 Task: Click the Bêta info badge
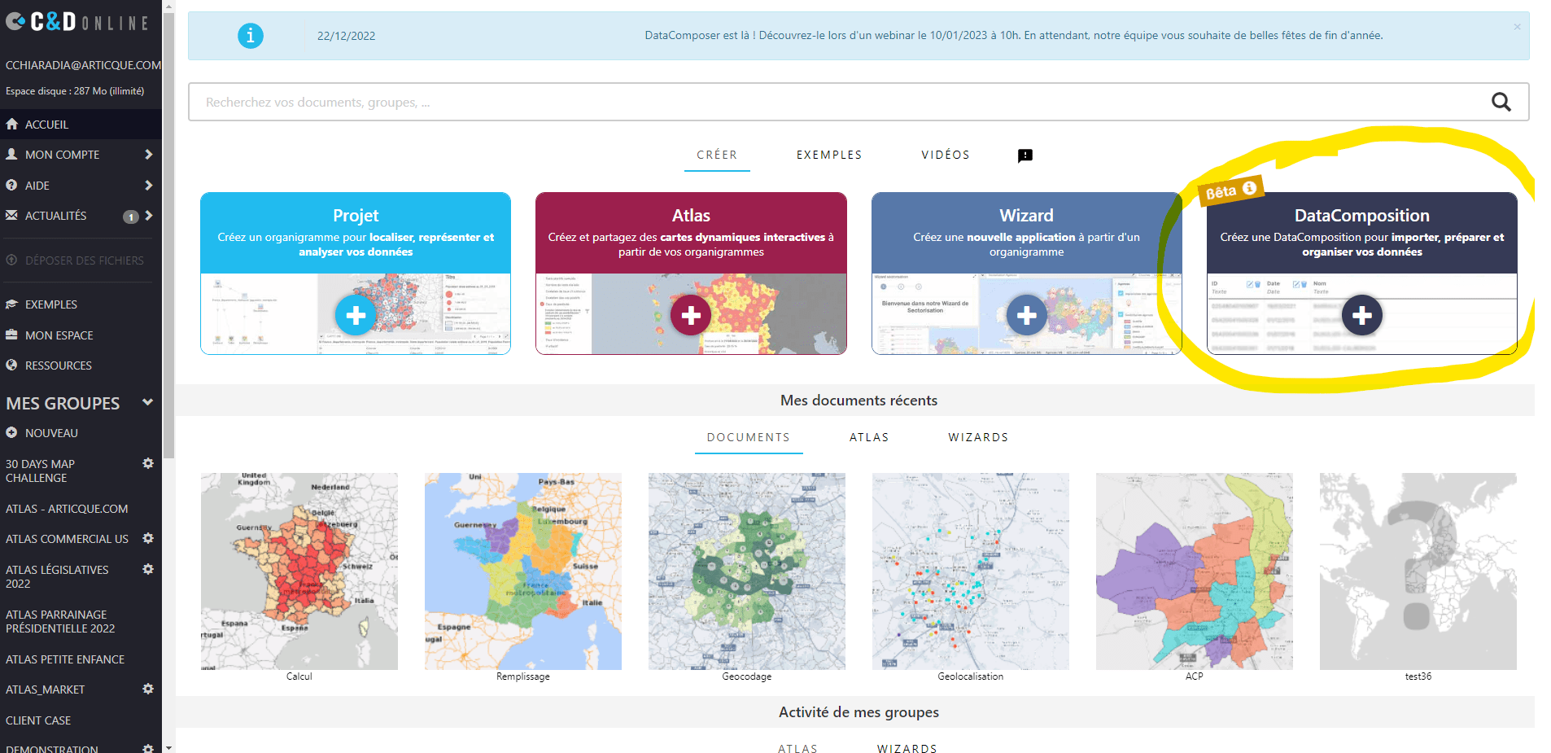pyautogui.click(x=1231, y=190)
